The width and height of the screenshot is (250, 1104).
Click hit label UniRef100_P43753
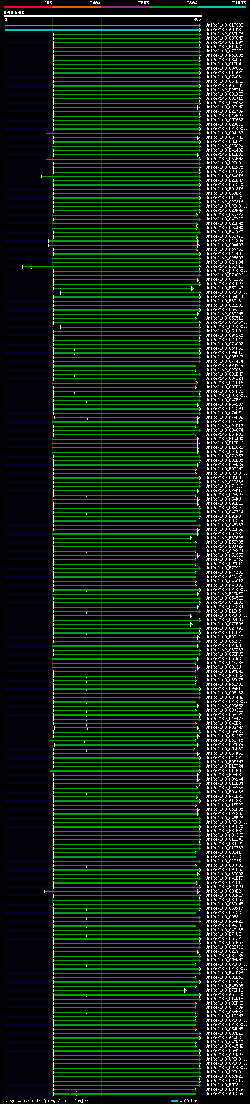point(224,559)
